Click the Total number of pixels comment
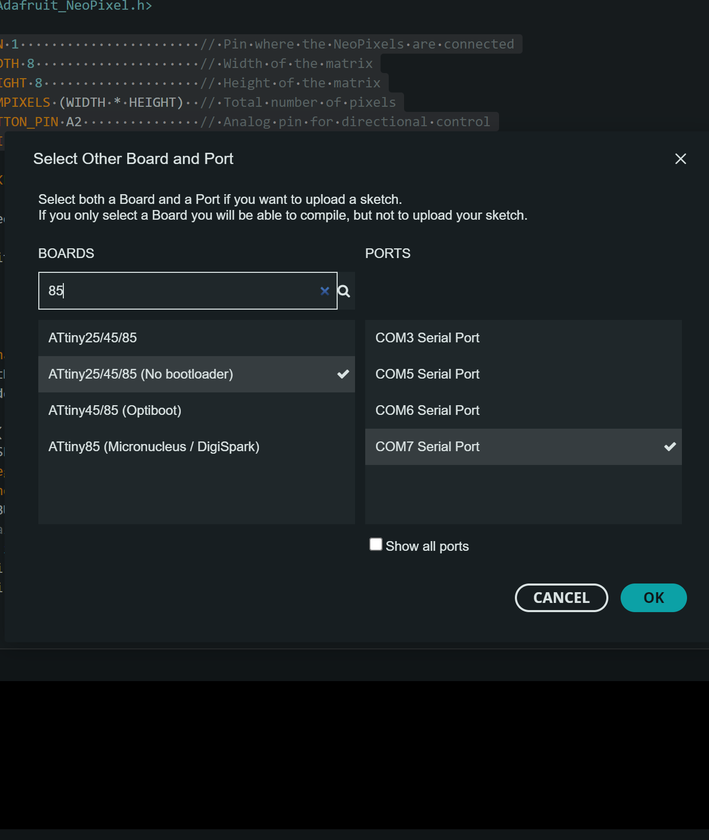 coord(298,103)
